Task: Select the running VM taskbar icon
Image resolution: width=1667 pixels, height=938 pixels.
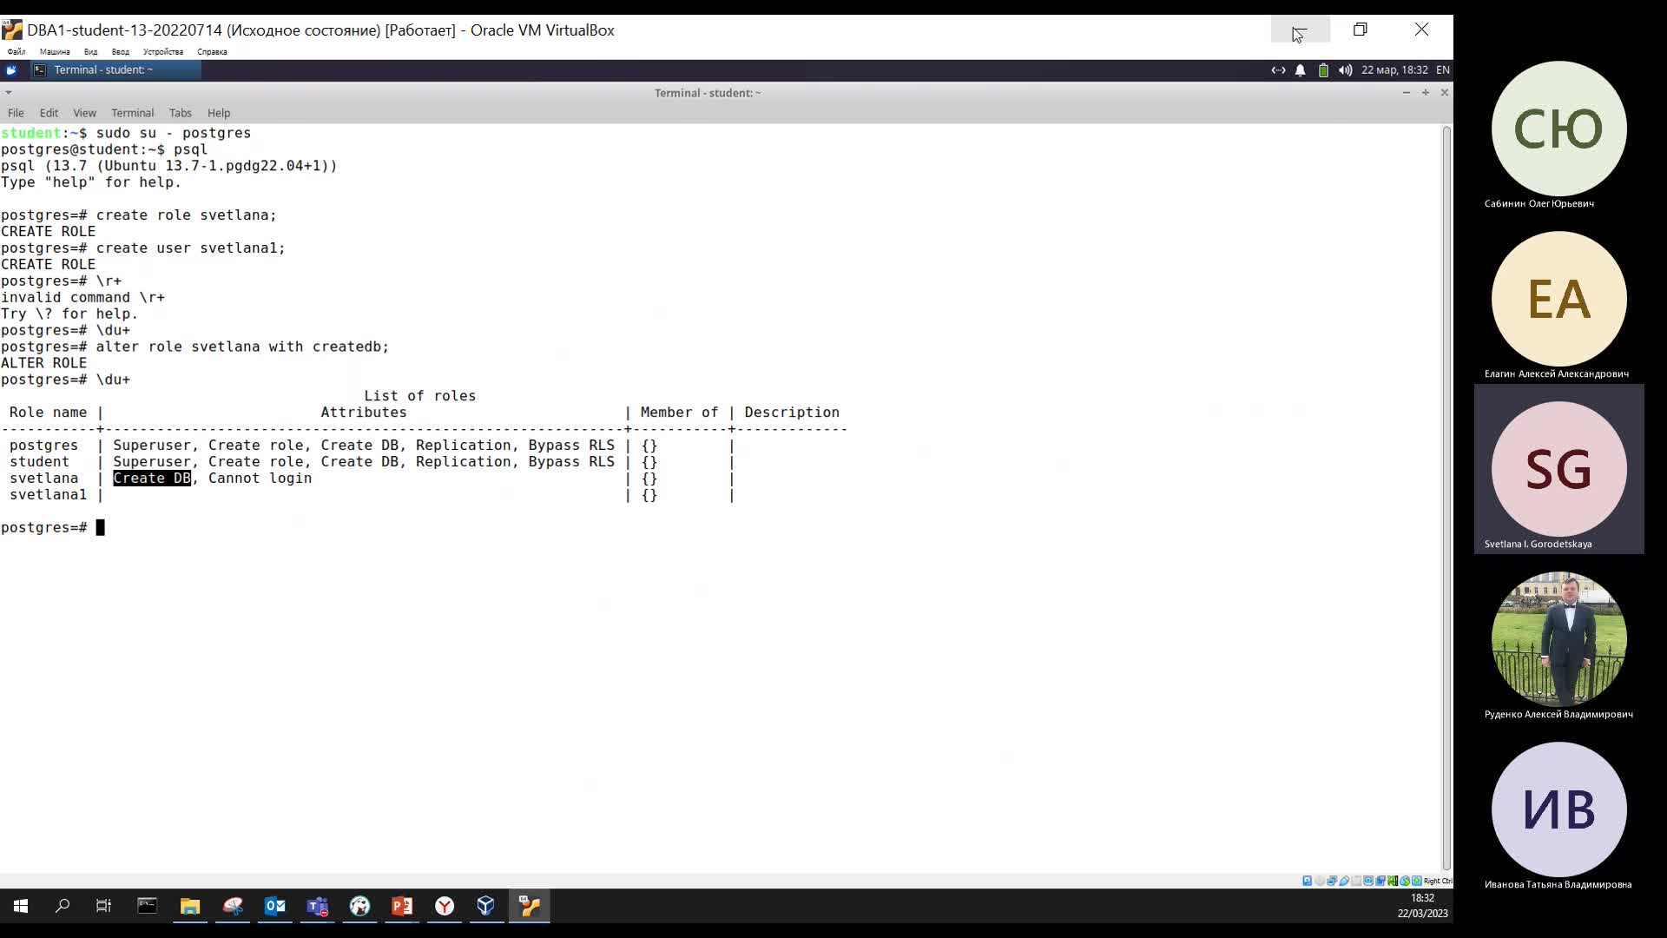Action: click(530, 907)
